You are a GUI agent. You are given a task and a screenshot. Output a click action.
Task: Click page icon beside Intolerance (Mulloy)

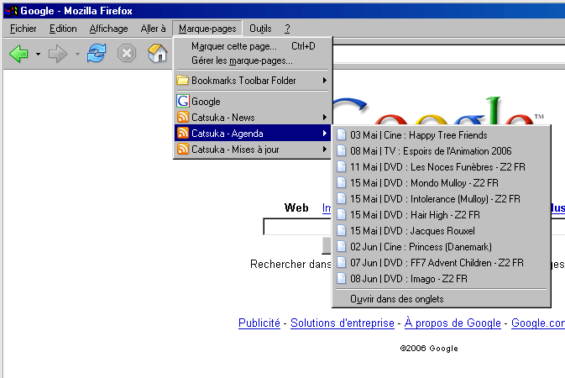point(341,198)
